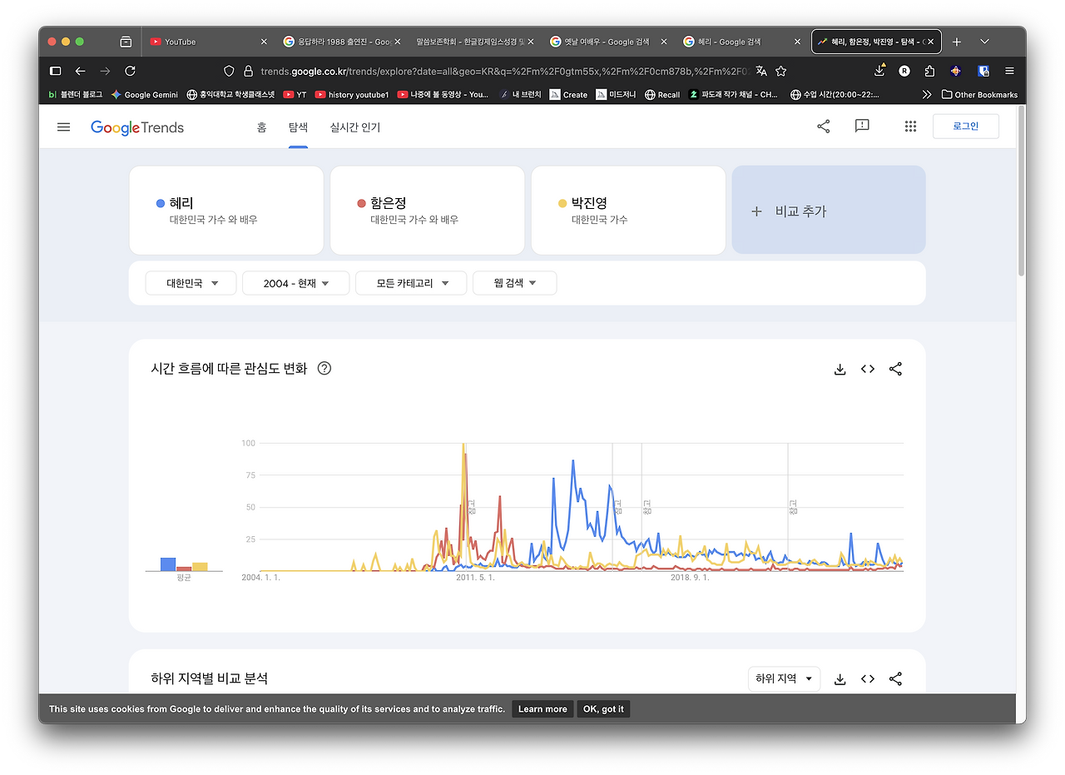The width and height of the screenshot is (1065, 775).
Task: Open the 모든 카테고리 category dropdown
Action: [410, 282]
